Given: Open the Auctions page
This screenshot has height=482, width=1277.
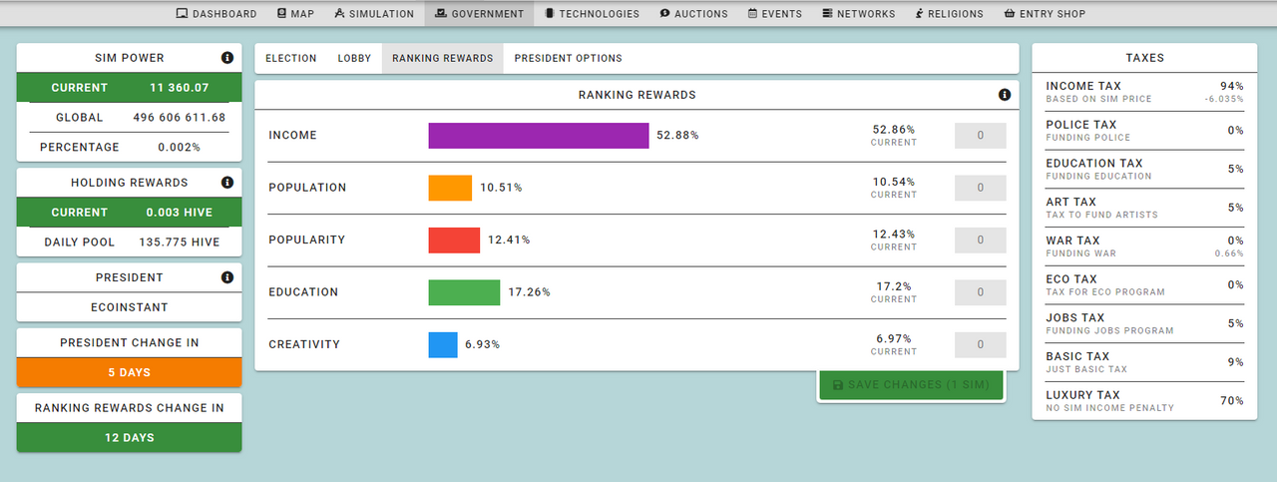Looking at the screenshot, I should [x=694, y=14].
